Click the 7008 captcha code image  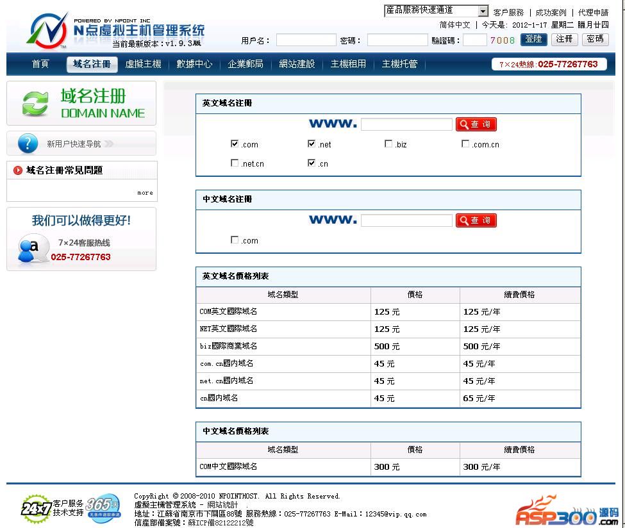coord(503,40)
